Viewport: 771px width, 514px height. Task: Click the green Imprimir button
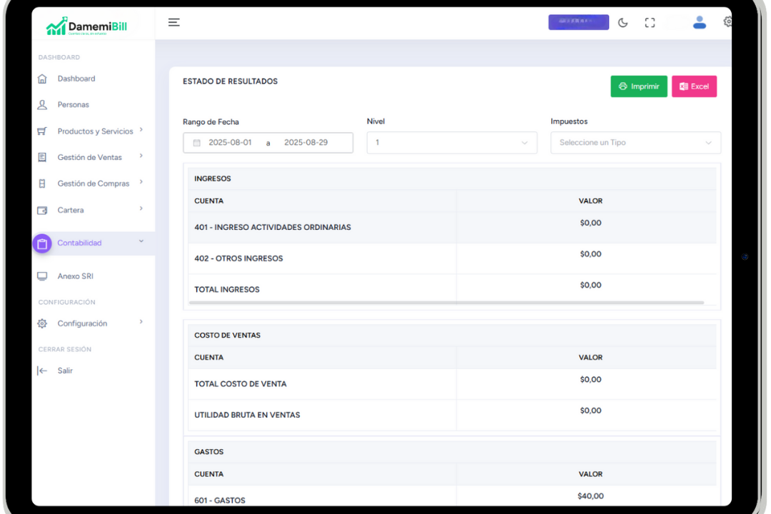click(638, 86)
